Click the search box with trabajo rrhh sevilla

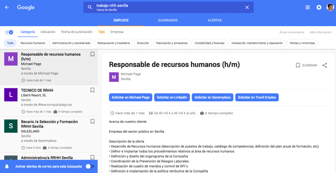point(168,7)
